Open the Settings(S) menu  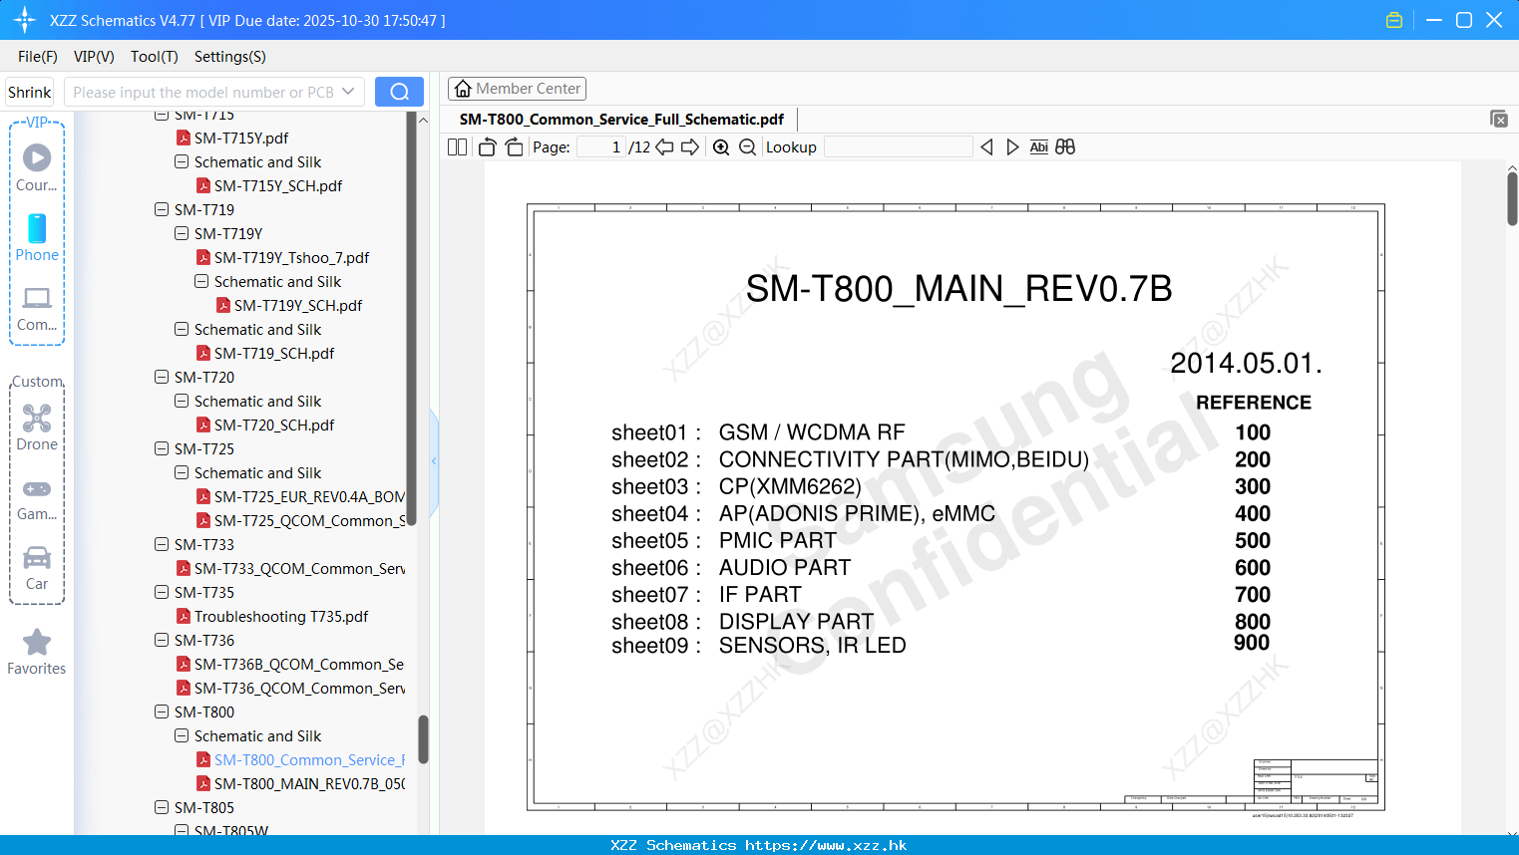pos(230,57)
